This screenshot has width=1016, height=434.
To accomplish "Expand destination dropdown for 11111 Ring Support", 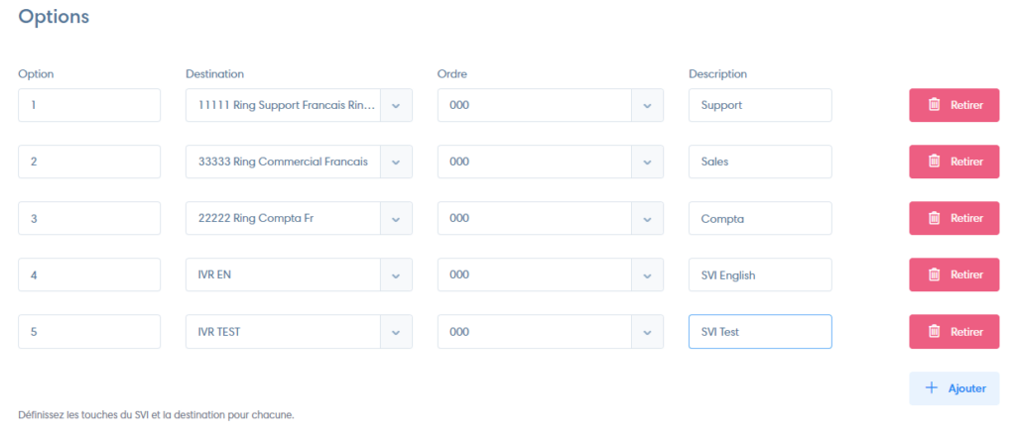I will coord(396,105).
